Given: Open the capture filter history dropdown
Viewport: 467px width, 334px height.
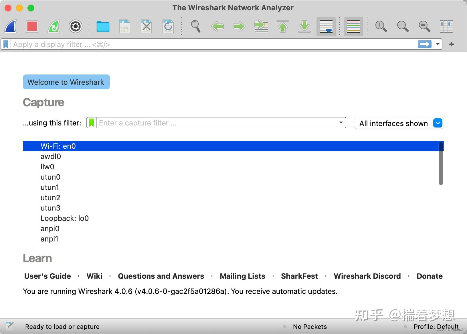Looking at the screenshot, I should click(341, 123).
